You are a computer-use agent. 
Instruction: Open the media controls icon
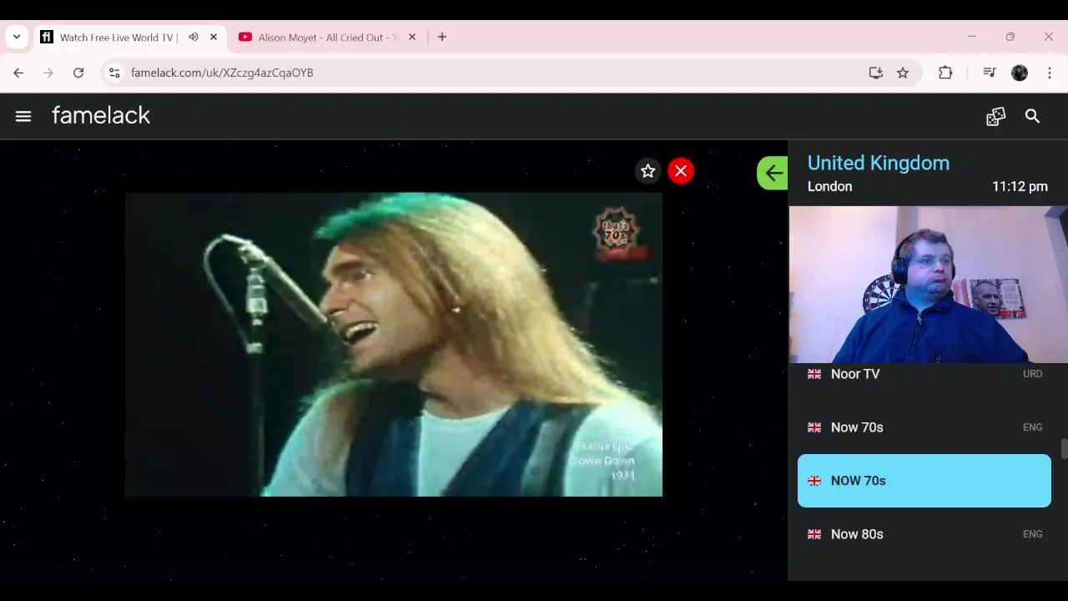(x=990, y=73)
